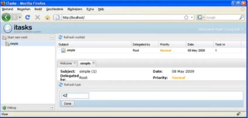Close the simple tab
The width and height of the screenshot is (248, 118).
pyautogui.click(x=93, y=63)
